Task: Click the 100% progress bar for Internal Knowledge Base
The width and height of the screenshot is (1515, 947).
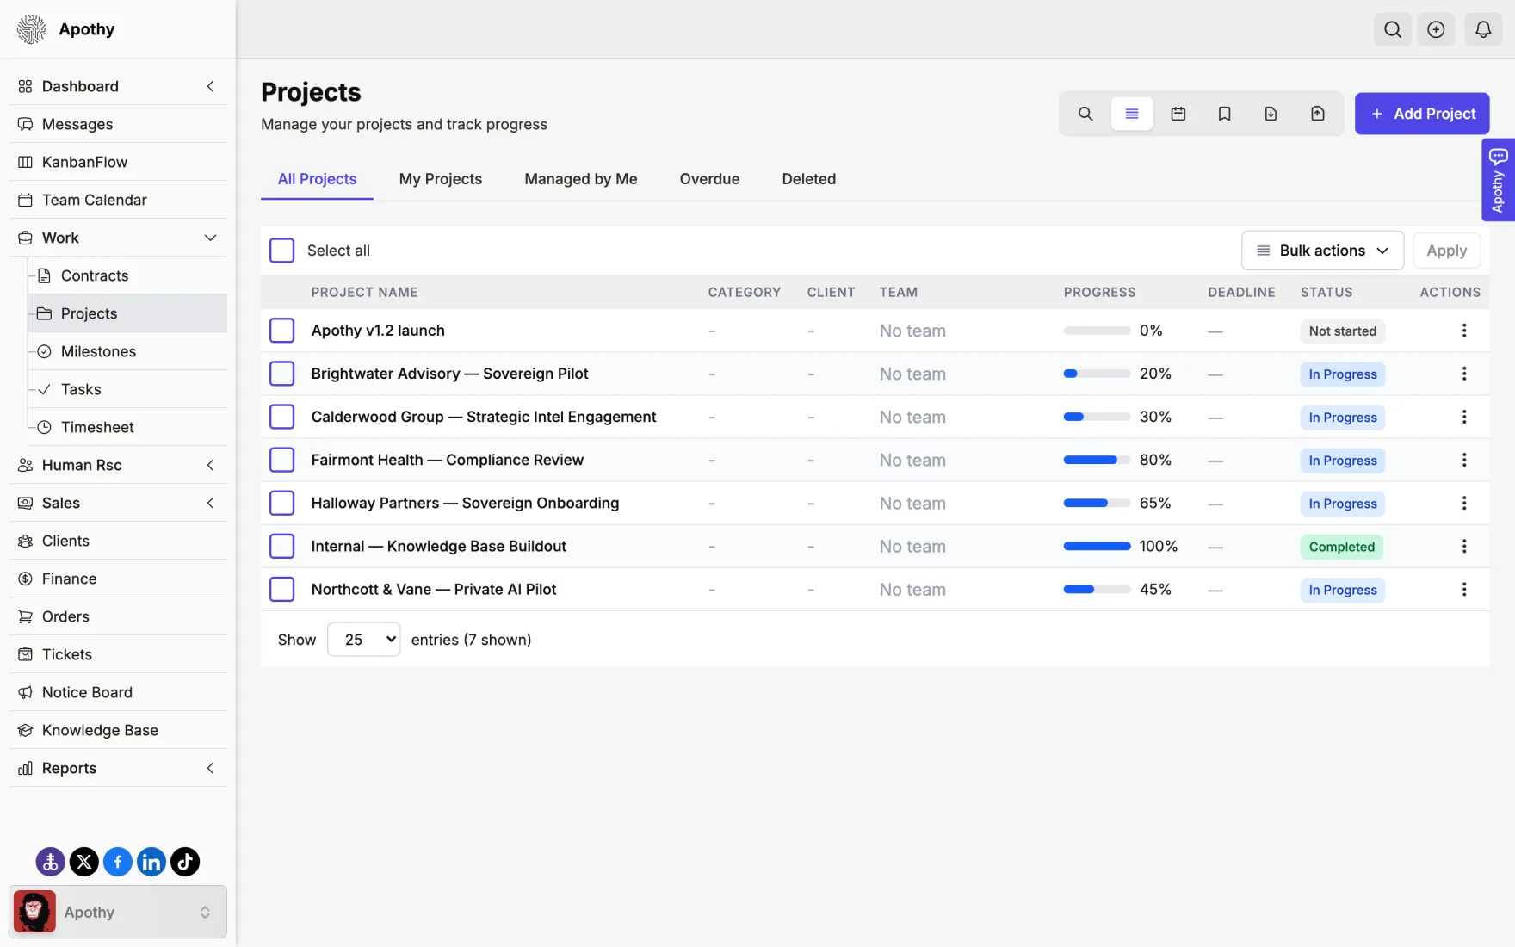Action: (x=1097, y=546)
